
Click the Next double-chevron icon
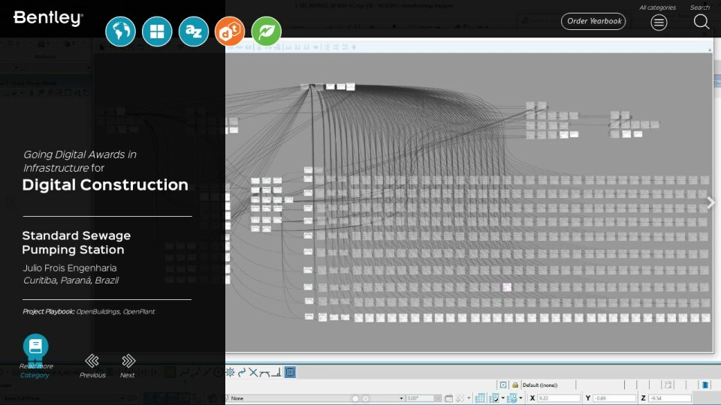click(x=128, y=361)
